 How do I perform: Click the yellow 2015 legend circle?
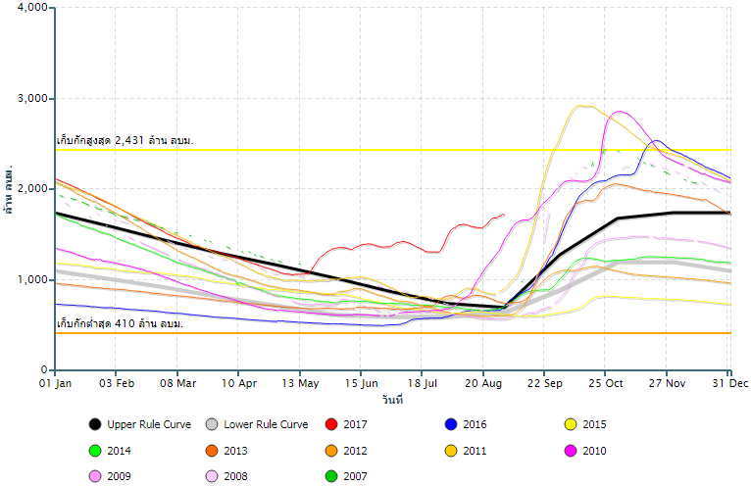coord(570,424)
